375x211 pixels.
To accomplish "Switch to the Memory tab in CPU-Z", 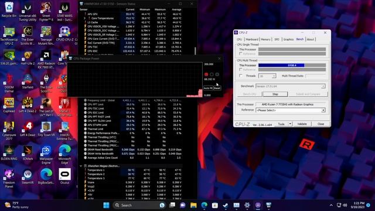I will point(265,39).
